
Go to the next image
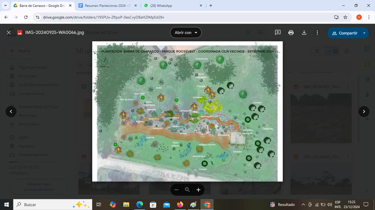pyautogui.click(x=364, y=111)
